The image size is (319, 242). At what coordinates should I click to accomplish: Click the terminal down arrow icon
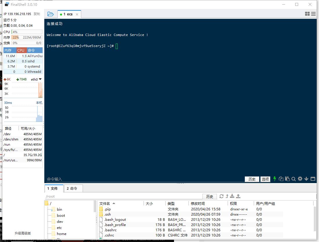point(306,179)
